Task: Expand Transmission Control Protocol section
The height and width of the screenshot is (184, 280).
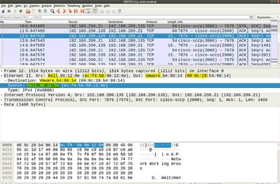Action: 2,99
